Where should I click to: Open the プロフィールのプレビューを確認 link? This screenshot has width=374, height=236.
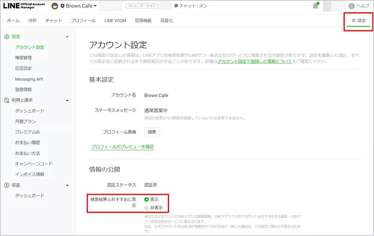tap(122, 147)
